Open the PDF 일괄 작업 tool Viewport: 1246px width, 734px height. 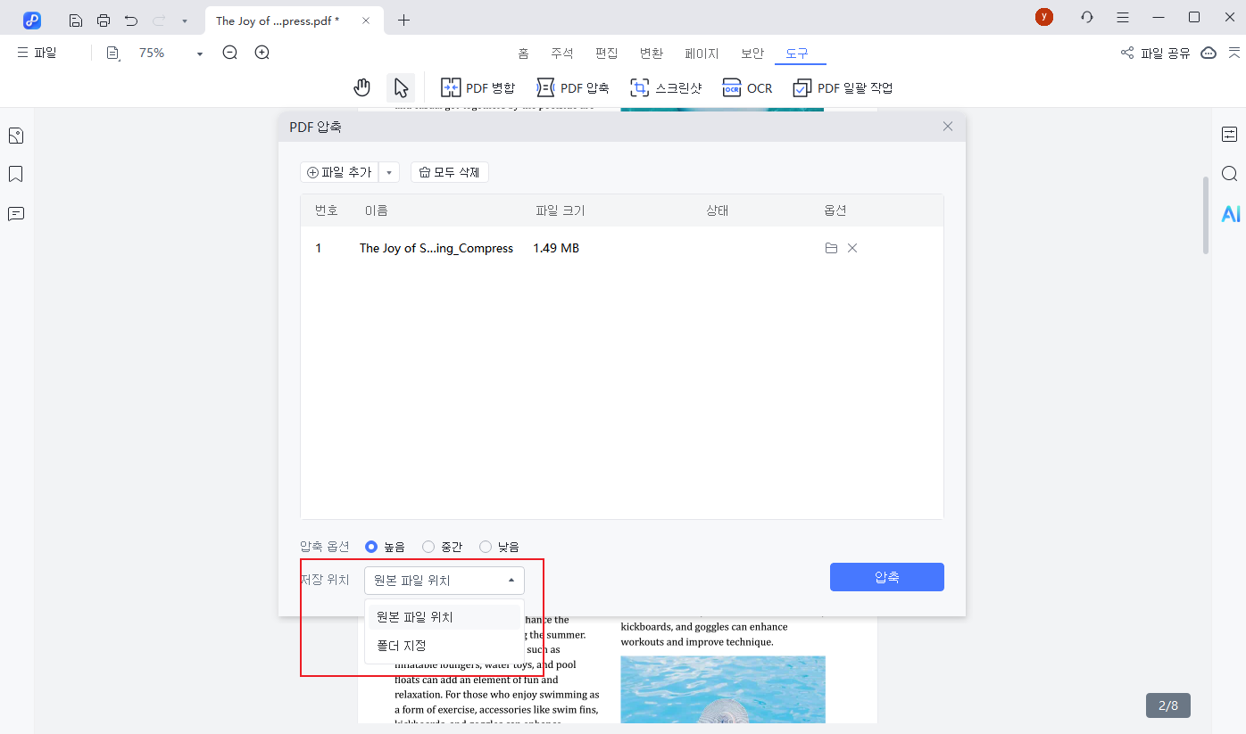tap(841, 87)
